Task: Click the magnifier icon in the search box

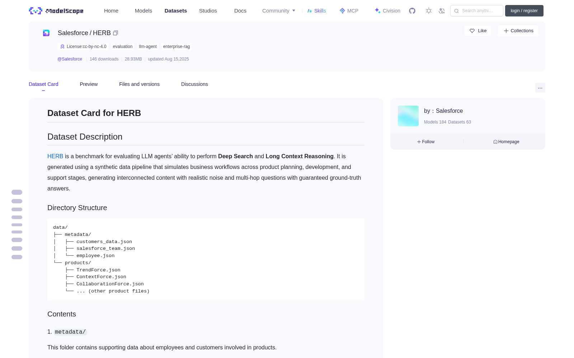Action: coord(456,11)
